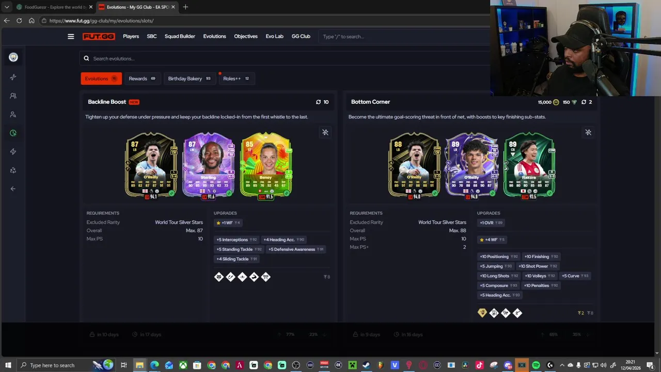This screenshot has height=372, width=661.
Task: Open GG Club in the top navigation
Action: (301, 37)
